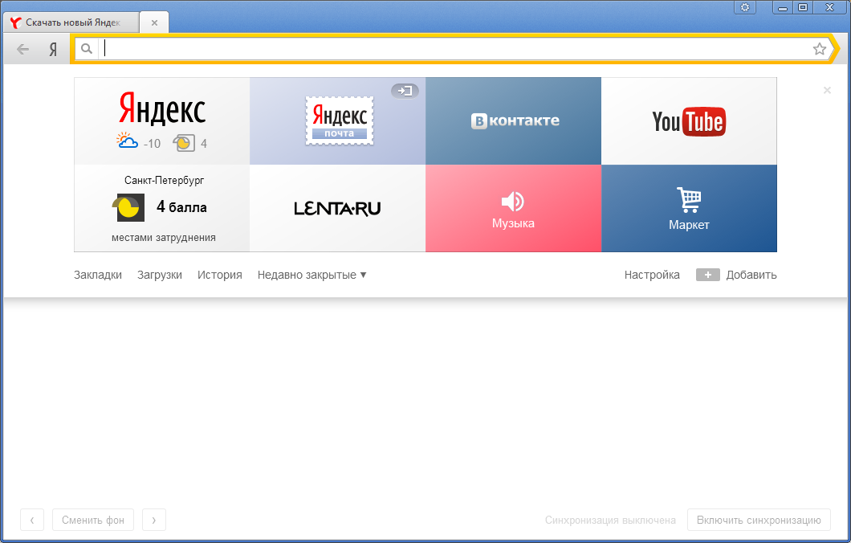Open the История history link

click(x=220, y=275)
